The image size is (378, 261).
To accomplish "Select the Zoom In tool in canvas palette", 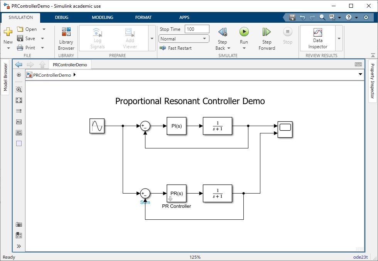I will click(x=19, y=89).
